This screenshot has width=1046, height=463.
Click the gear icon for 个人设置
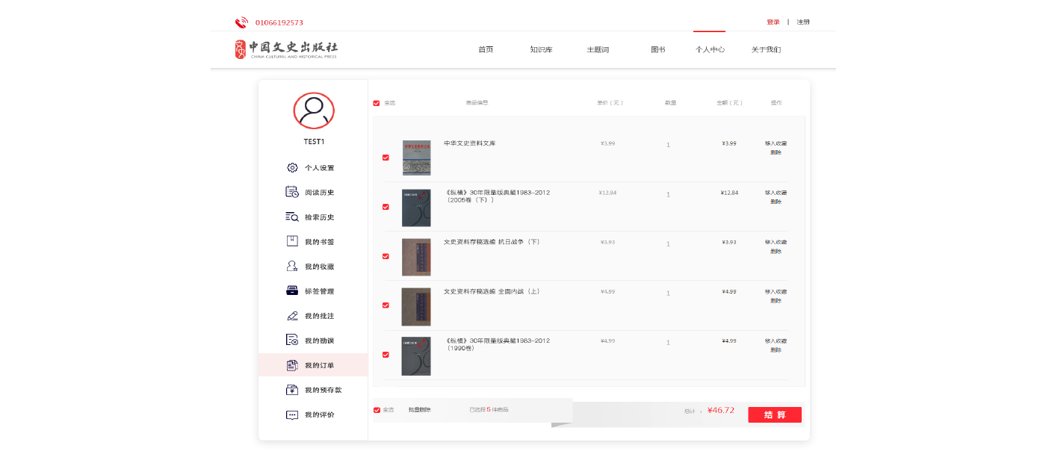[292, 168]
